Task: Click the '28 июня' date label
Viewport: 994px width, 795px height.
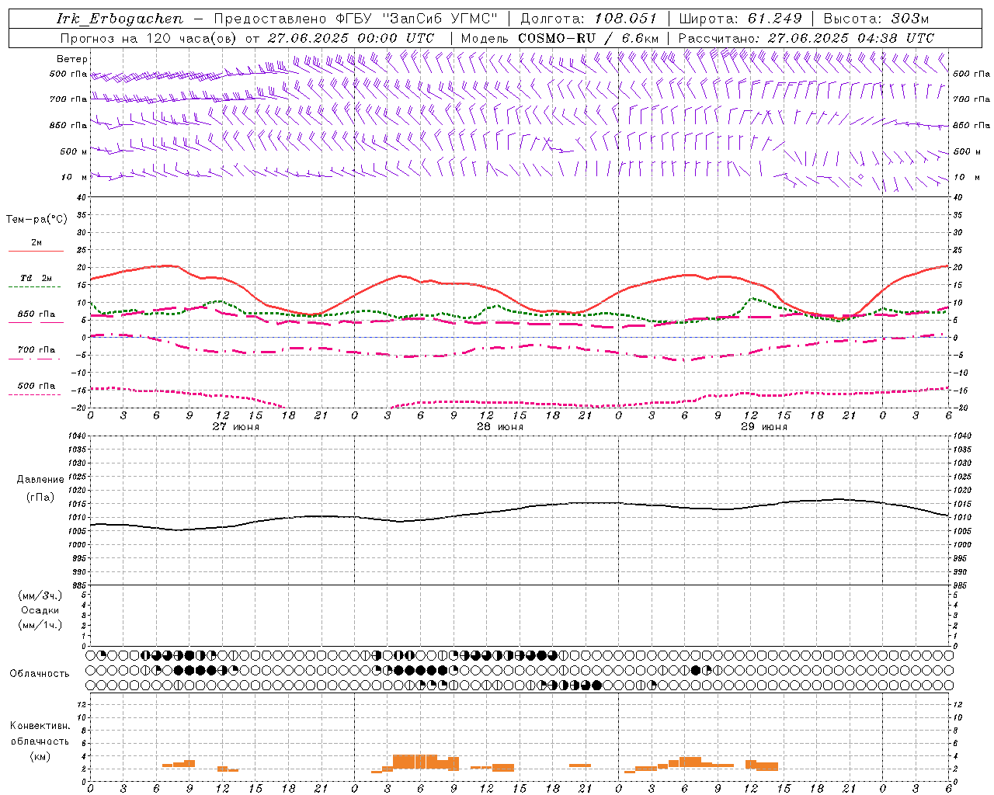Action: 500,427
